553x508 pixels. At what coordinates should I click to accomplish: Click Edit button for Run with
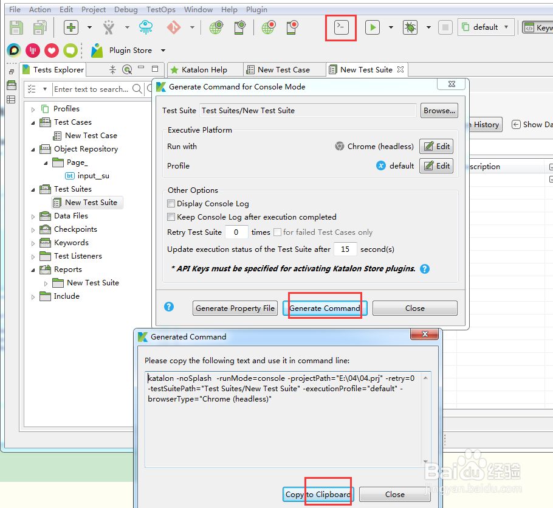click(x=436, y=147)
